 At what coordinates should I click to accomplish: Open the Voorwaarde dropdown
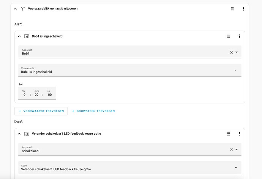pos(129,70)
